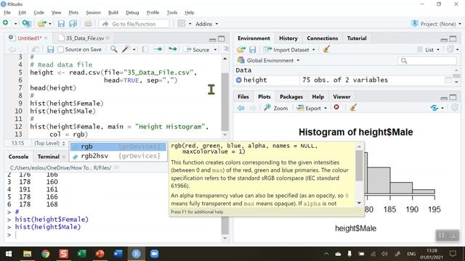This screenshot has width=465, height=261.
Task: Switch to Packages tab
Action: point(291,96)
